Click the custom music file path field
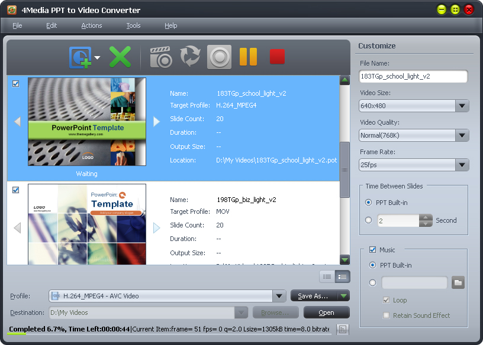Screen dimensions: 483x345 point(414,282)
